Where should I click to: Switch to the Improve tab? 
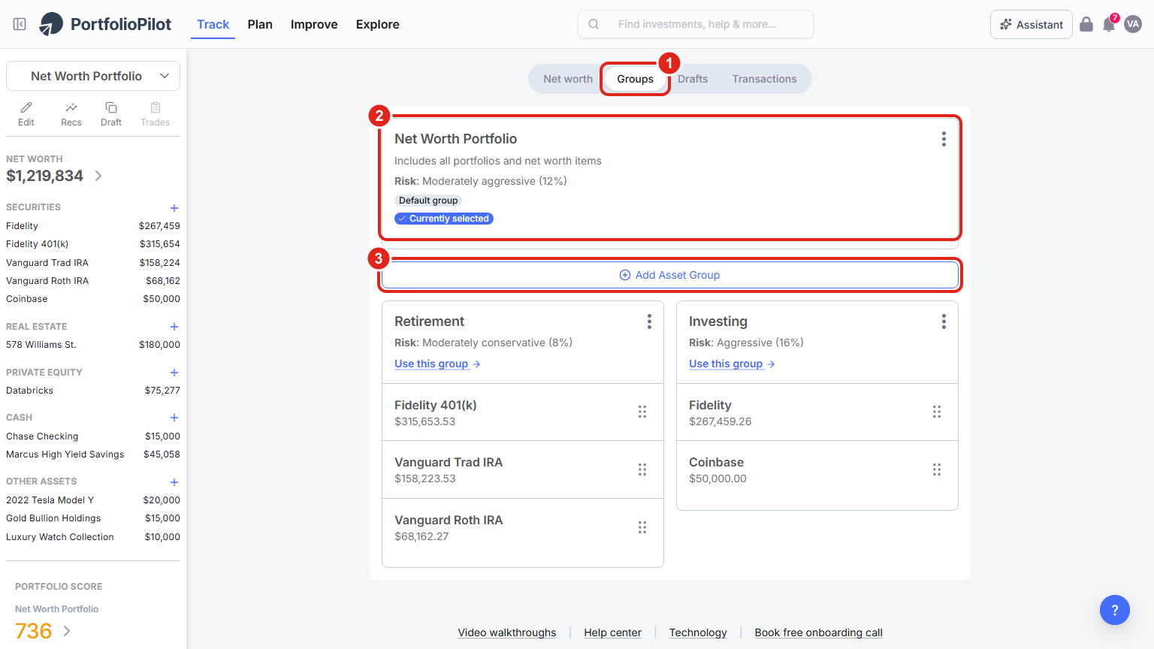pyautogui.click(x=314, y=24)
